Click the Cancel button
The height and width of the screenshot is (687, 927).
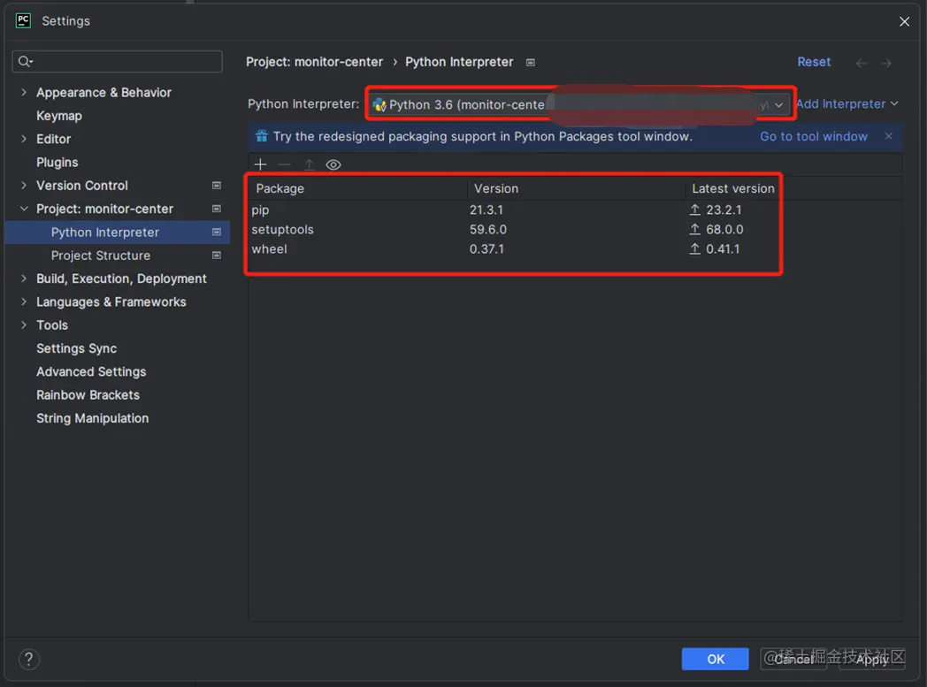793,659
